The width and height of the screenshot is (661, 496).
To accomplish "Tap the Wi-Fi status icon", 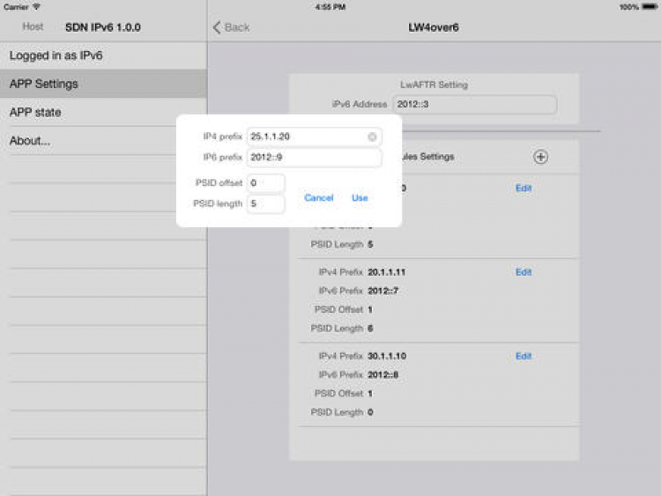I will [x=36, y=7].
